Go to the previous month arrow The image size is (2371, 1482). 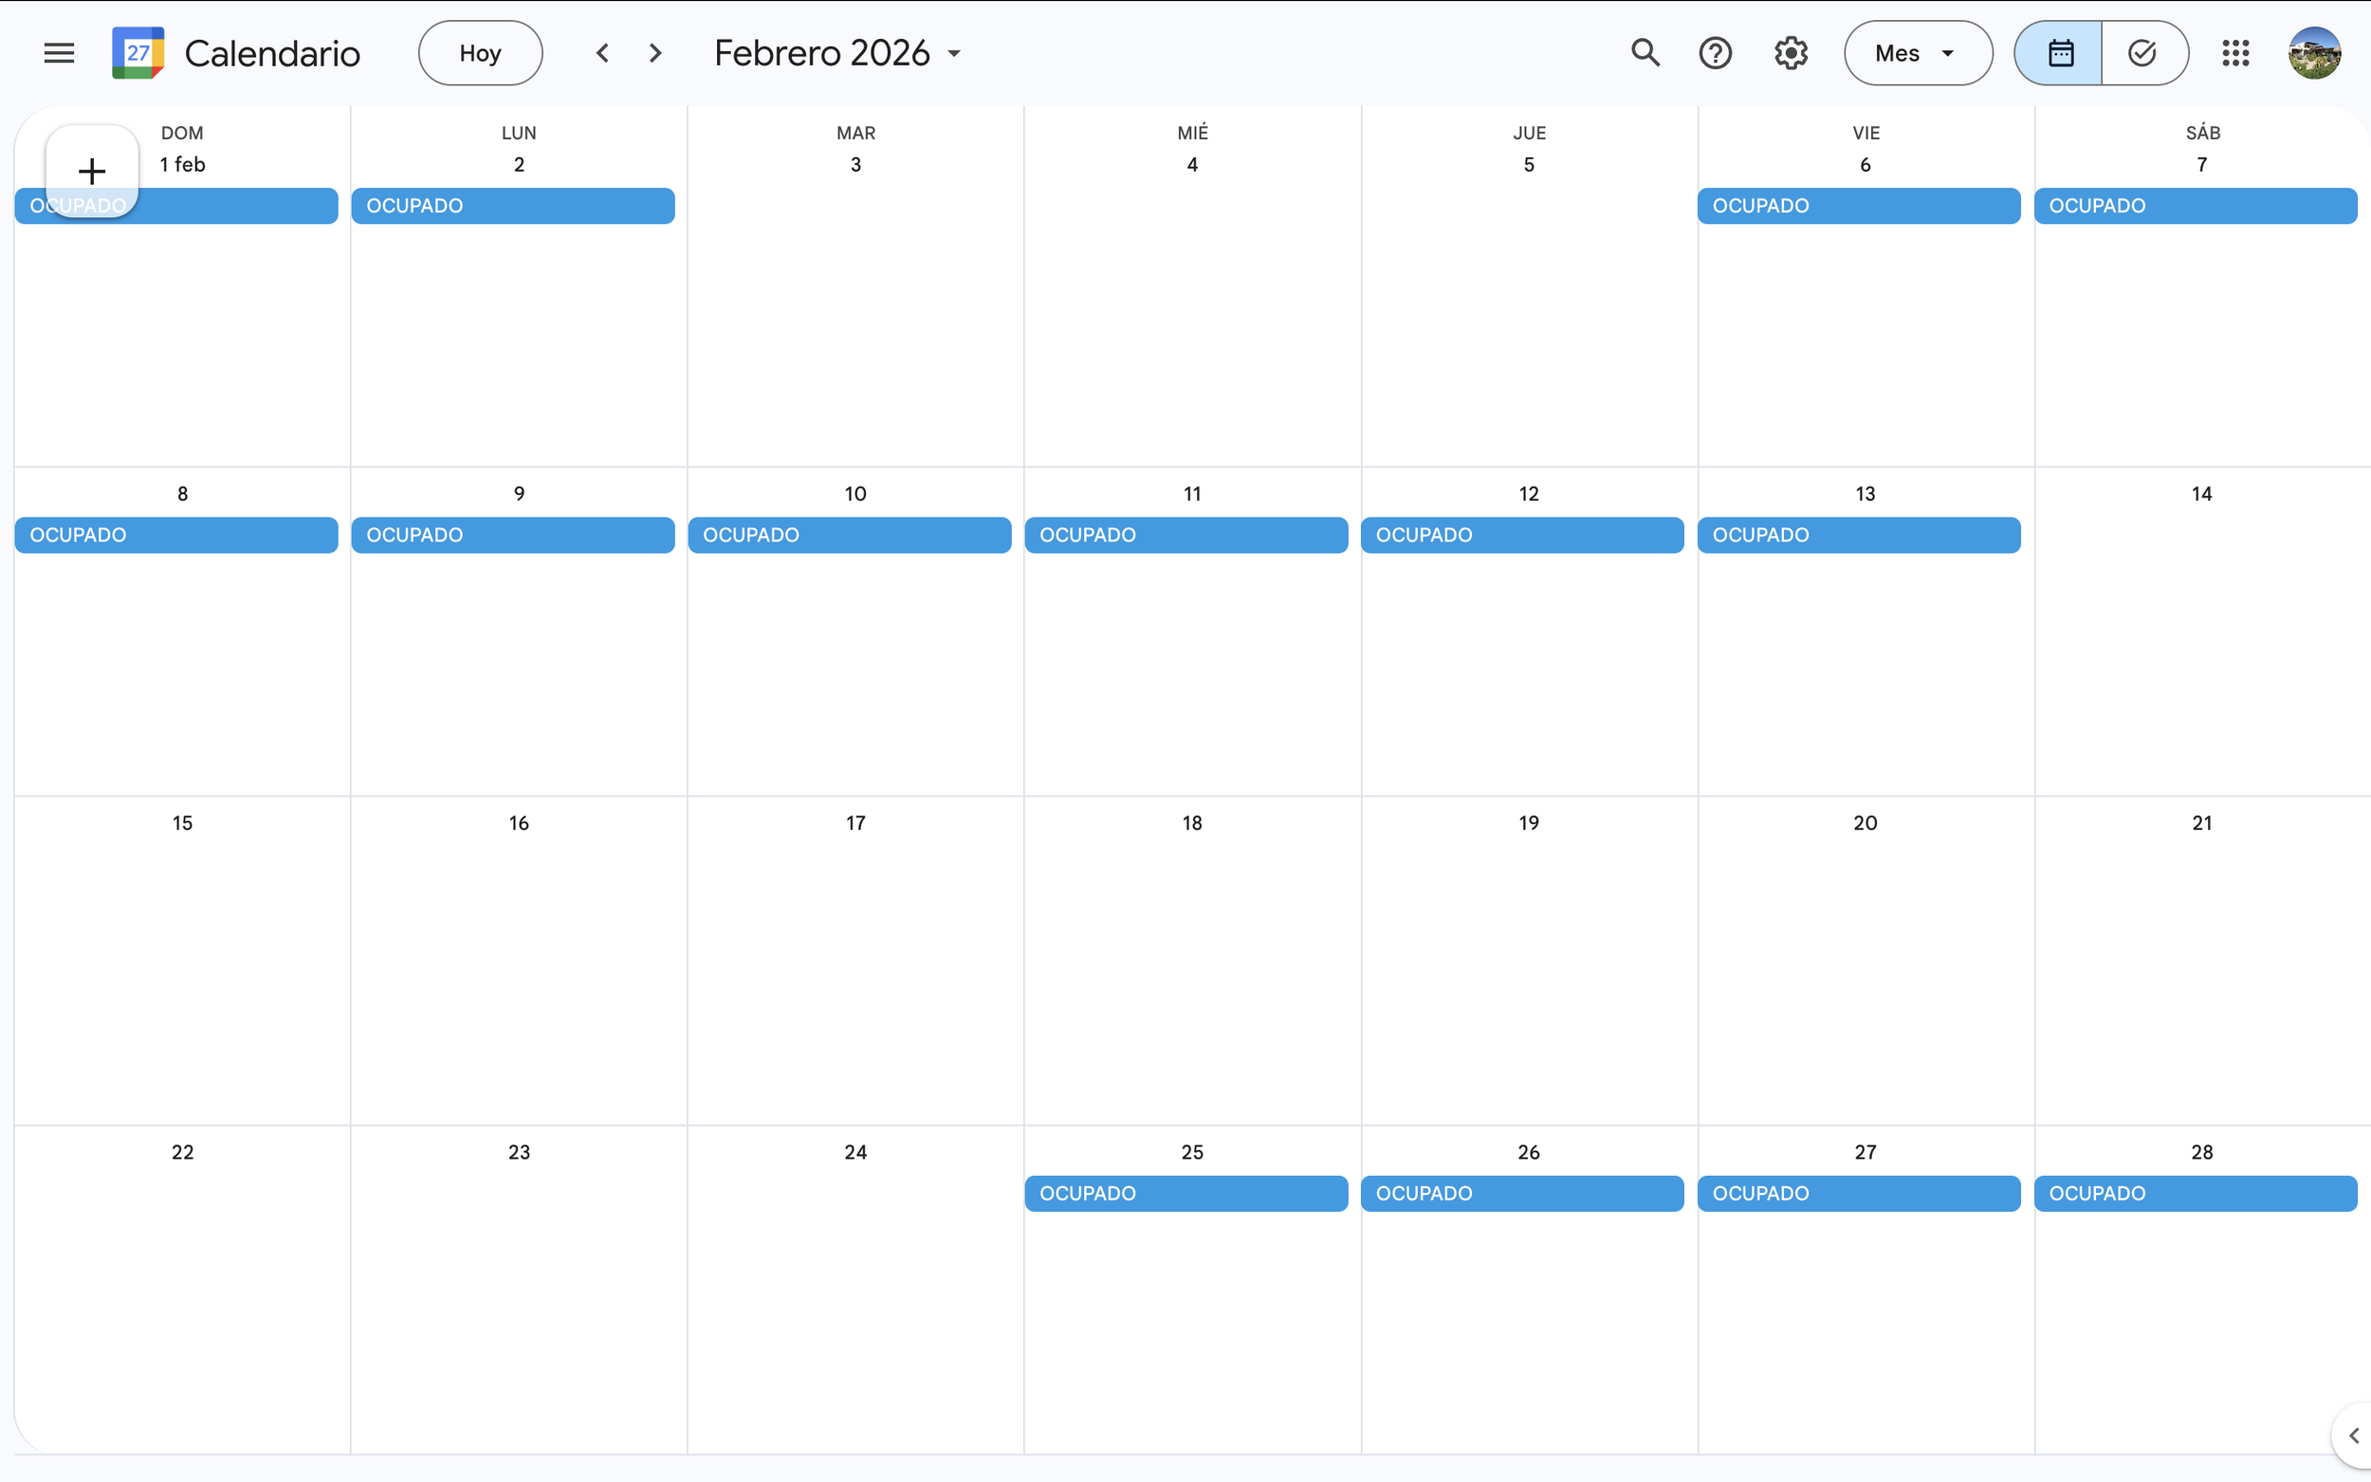[603, 53]
